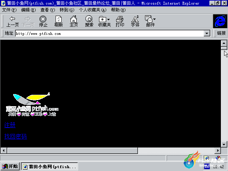Click horizontal scrollbar left arrow
This screenshot has height=171, width=228.
click(x=4, y=150)
